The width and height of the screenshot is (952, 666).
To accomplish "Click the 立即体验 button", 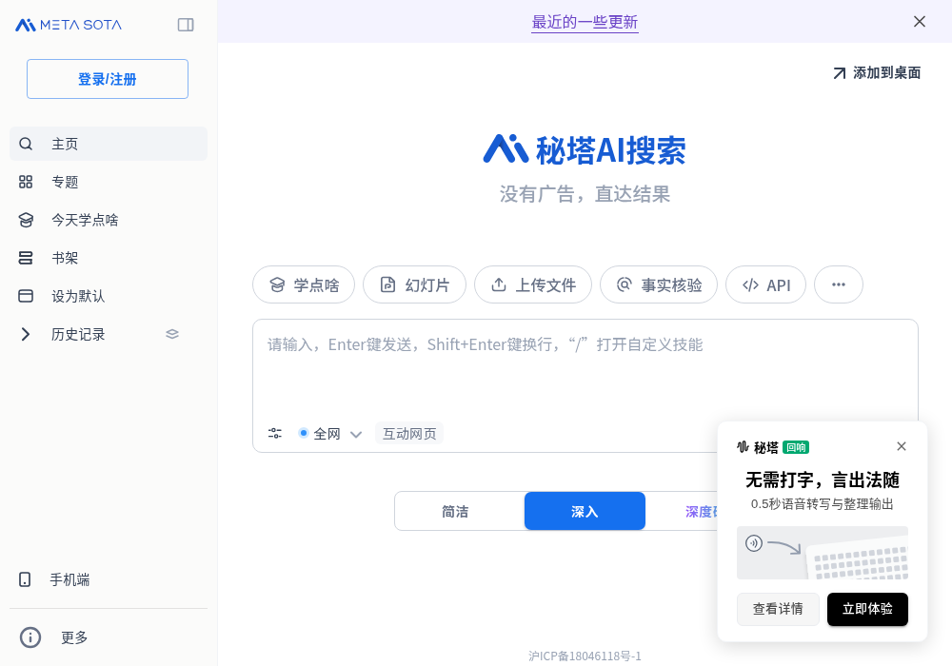I will pyautogui.click(x=867, y=609).
